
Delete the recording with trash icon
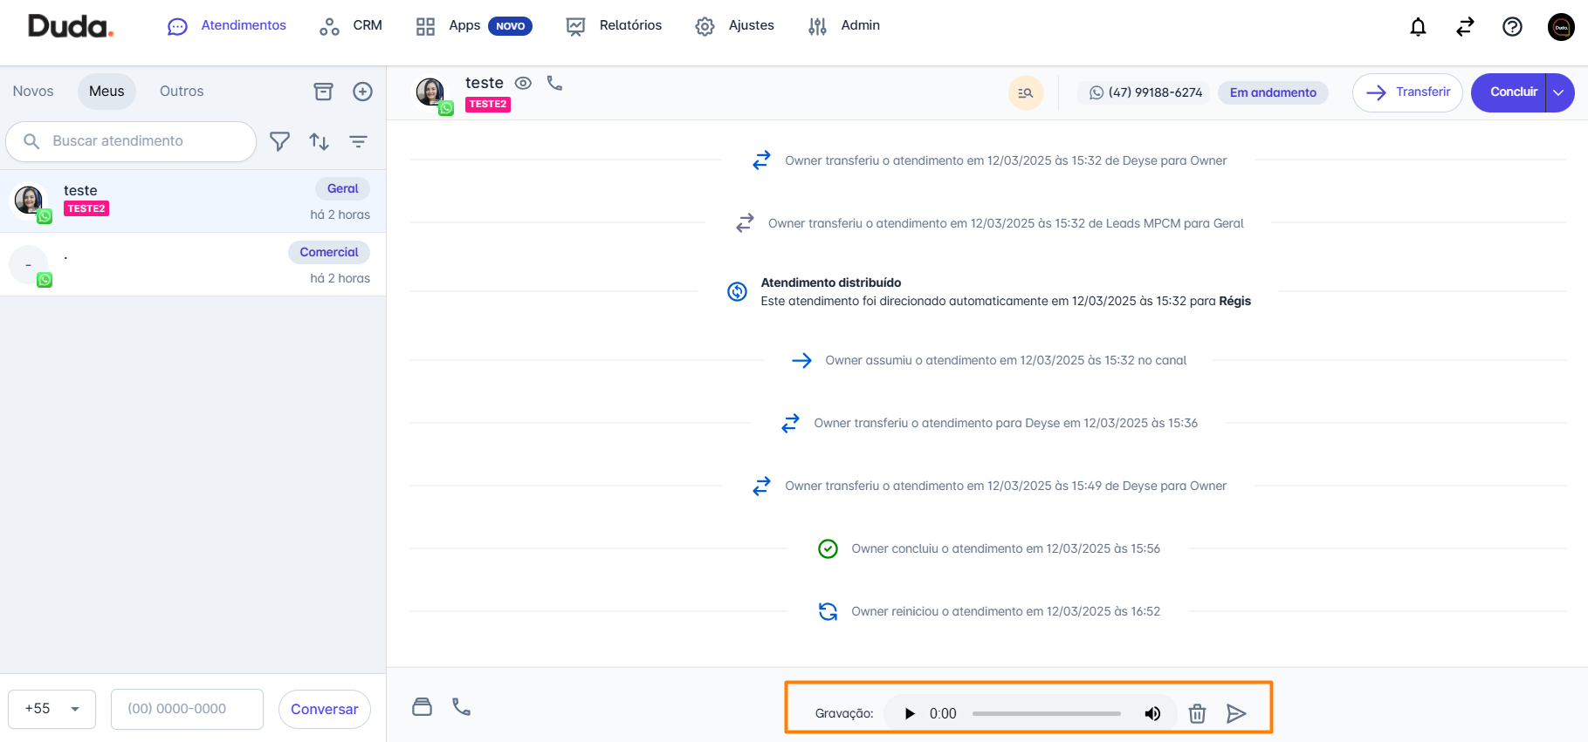tap(1197, 713)
